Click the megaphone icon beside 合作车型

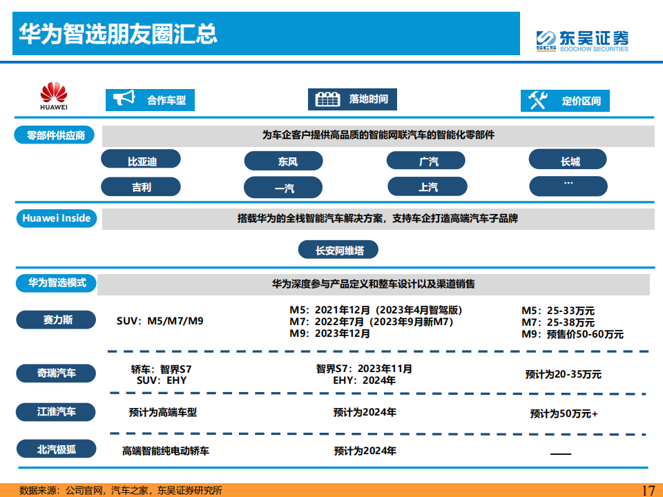[124, 98]
